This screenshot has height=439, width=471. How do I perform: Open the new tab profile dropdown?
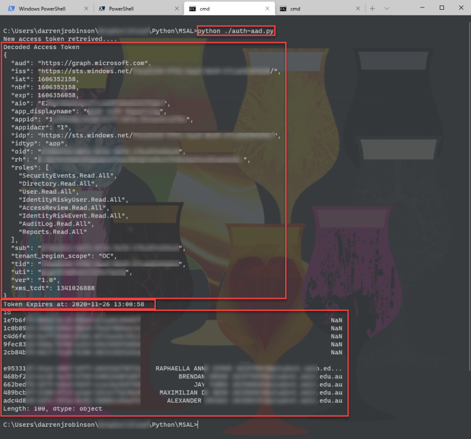pyautogui.click(x=386, y=9)
